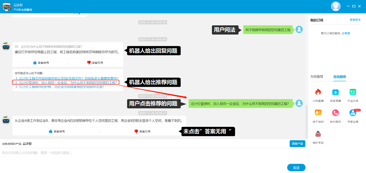Open 体系录播 video service icon
Viewport: 366px width, 173px height.
[335, 92]
